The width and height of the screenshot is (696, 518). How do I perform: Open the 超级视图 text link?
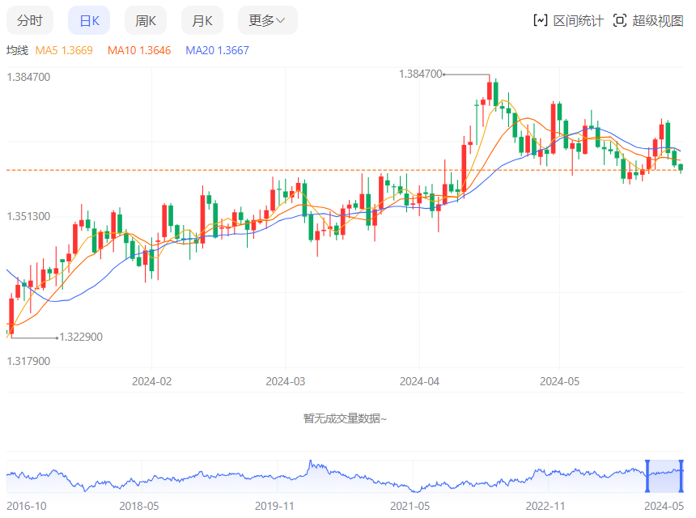pyautogui.click(x=658, y=20)
